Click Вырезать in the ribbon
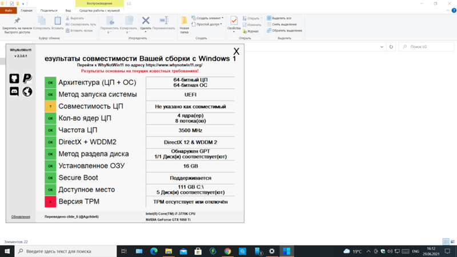Viewport: 457px width, 257px height. [75, 18]
